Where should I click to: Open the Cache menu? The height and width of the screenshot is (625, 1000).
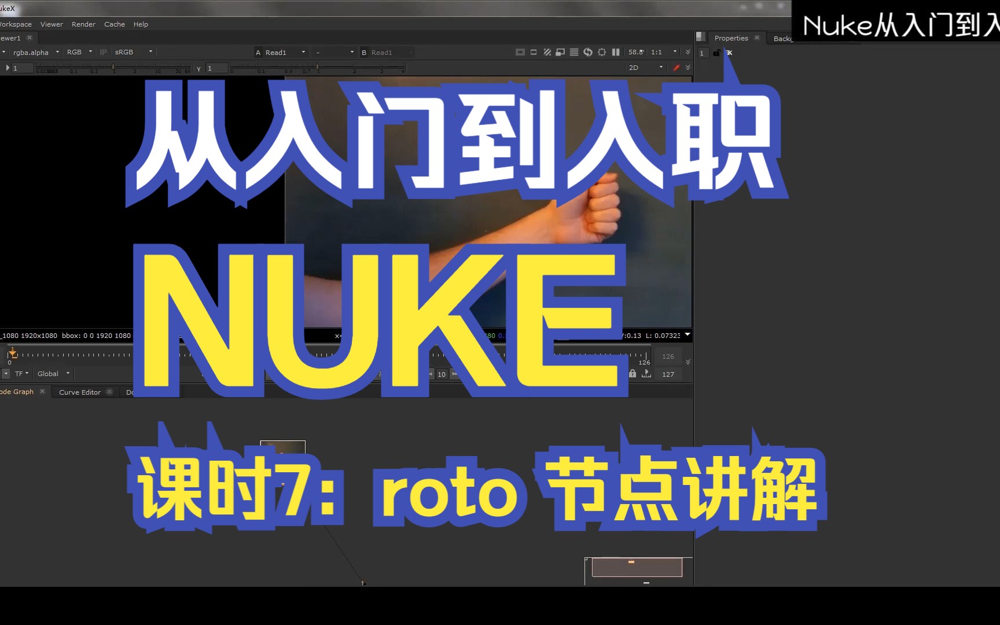(115, 24)
